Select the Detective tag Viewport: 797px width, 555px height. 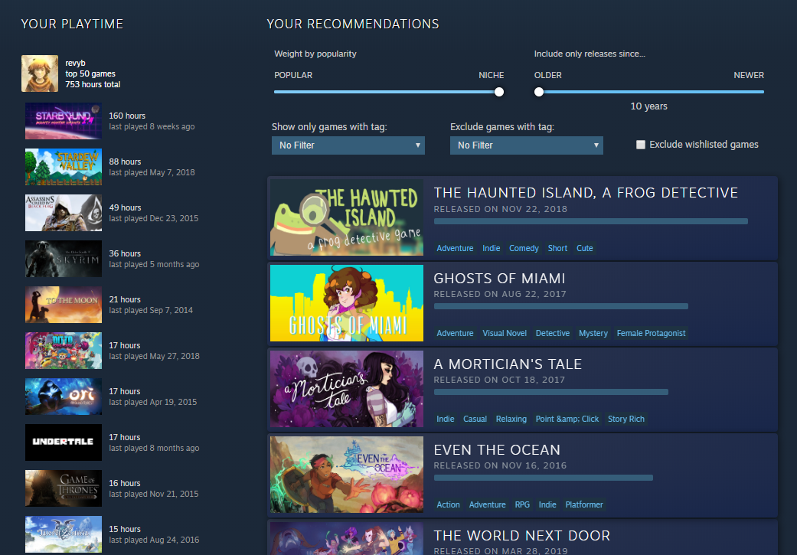(x=553, y=333)
